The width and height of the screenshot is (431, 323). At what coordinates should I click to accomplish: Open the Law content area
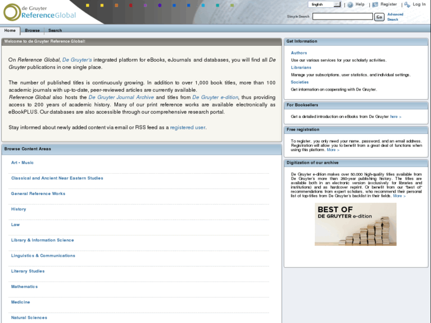tap(15, 225)
